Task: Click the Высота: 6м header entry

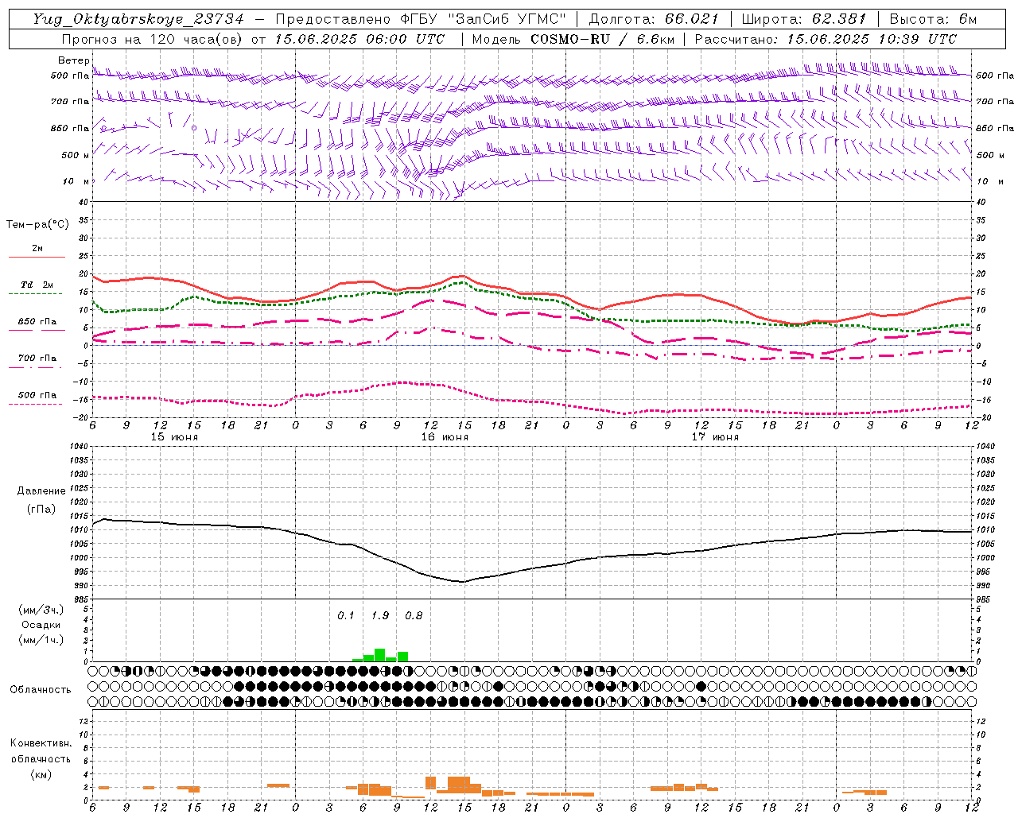Action: [933, 19]
